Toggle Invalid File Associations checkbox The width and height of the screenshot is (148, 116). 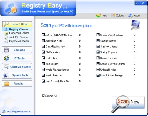coord(43,70)
